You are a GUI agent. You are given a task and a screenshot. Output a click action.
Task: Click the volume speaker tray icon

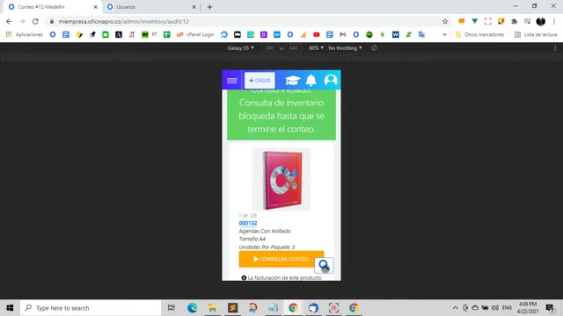[495, 308]
